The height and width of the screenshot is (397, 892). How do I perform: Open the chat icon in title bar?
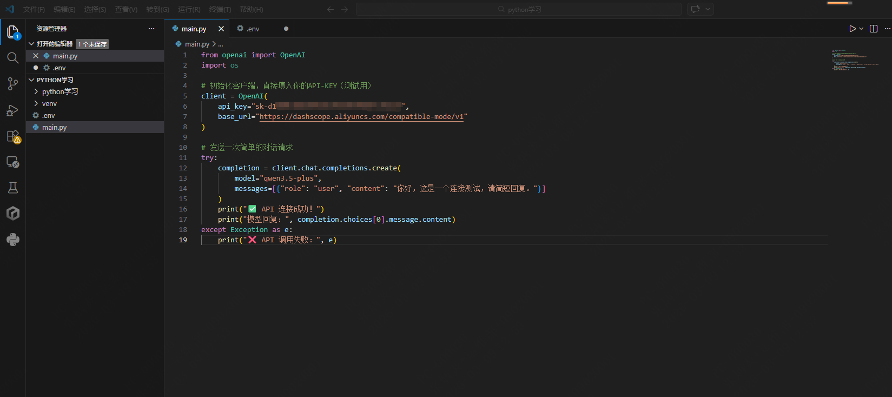pyautogui.click(x=696, y=9)
